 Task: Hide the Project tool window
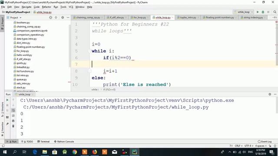pyautogui.click(x=68, y=17)
